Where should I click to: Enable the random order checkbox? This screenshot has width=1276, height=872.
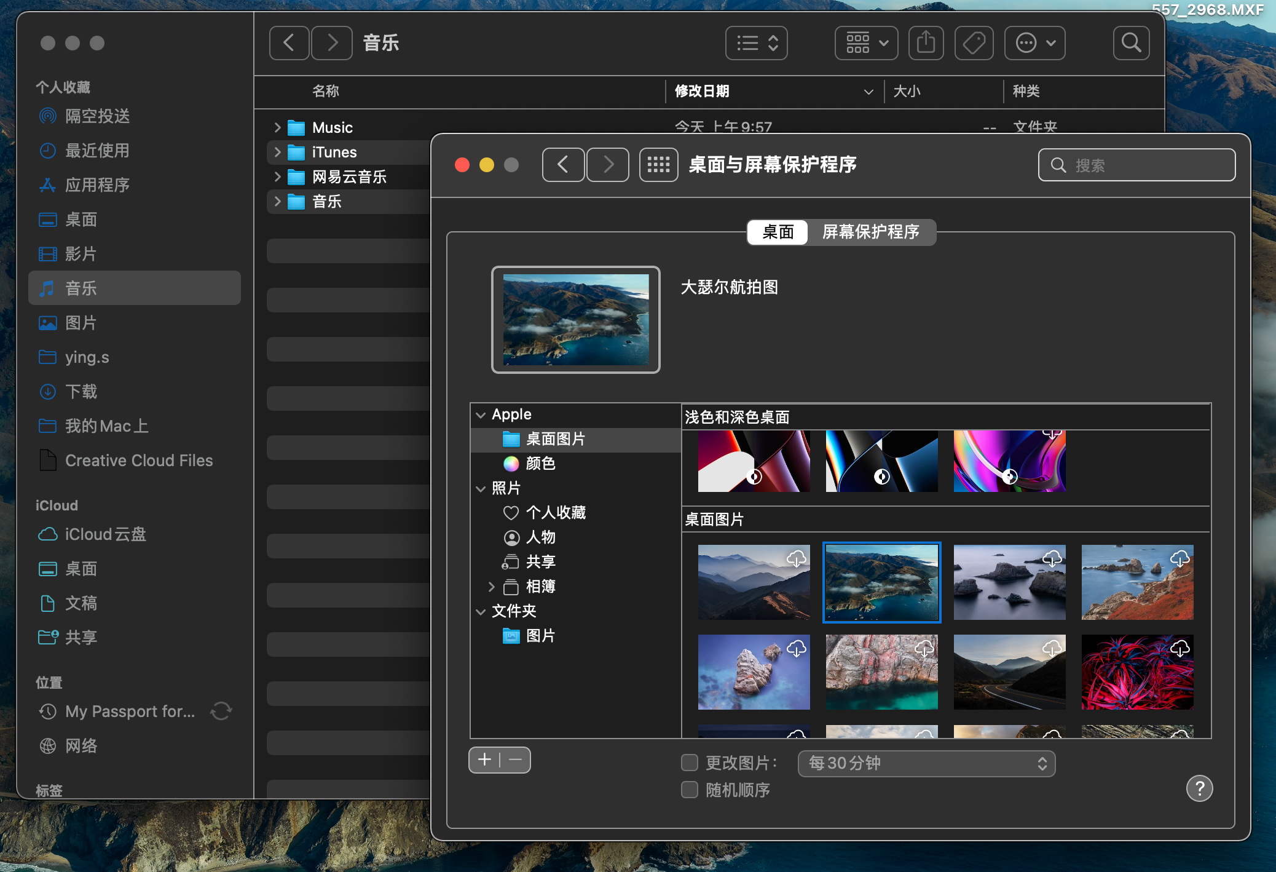690,790
